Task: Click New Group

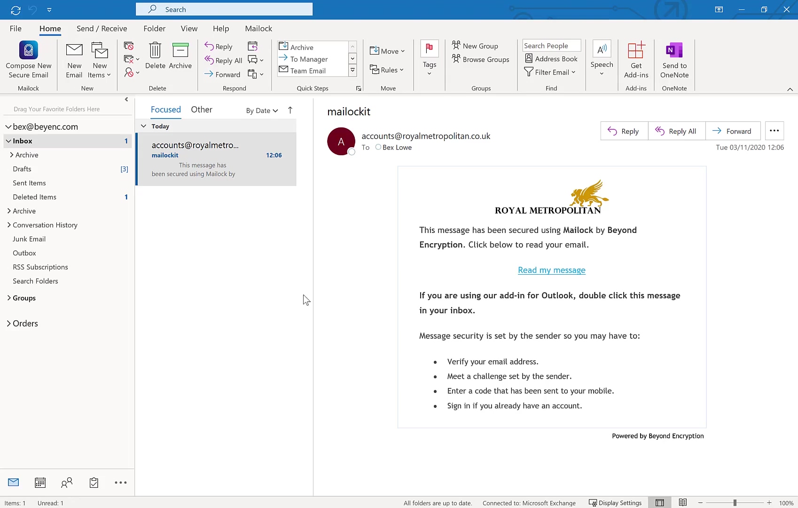Action: coord(475,46)
